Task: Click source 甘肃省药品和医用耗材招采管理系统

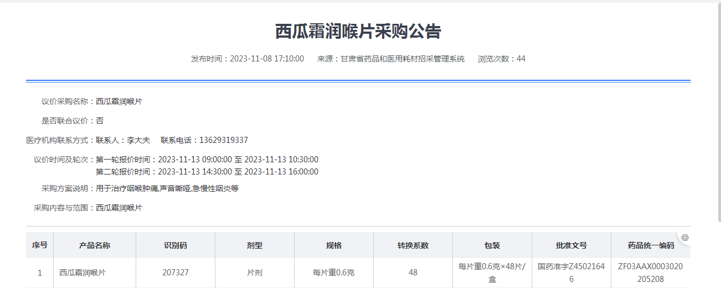Action: coord(403,59)
